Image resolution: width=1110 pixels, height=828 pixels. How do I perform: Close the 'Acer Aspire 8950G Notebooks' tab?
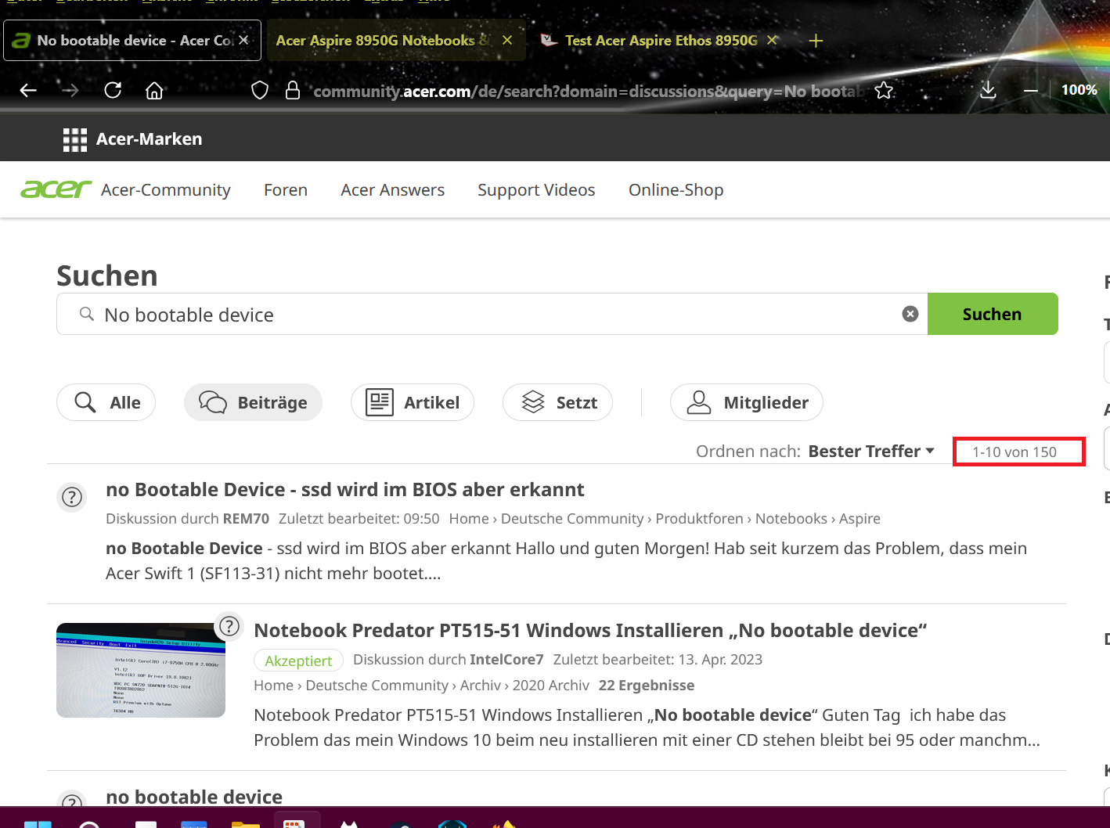coord(507,40)
